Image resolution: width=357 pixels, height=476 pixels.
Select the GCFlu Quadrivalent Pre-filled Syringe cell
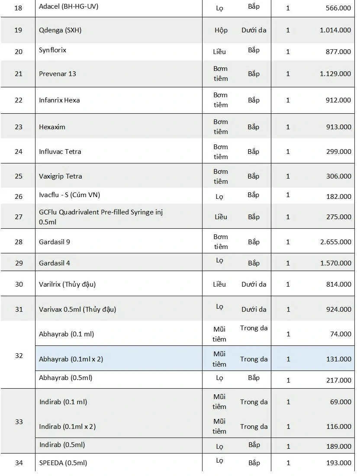point(101,217)
